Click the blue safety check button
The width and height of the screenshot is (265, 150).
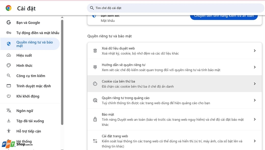click(224, 16)
